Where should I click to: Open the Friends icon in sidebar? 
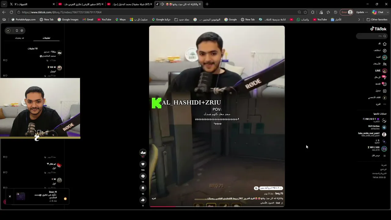pos(385,64)
